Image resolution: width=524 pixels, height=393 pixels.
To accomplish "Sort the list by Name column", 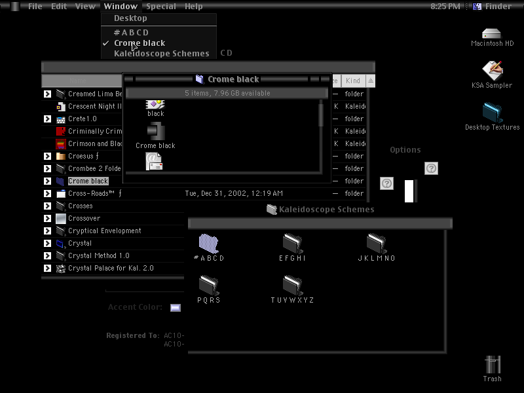I will click(82, 81).
